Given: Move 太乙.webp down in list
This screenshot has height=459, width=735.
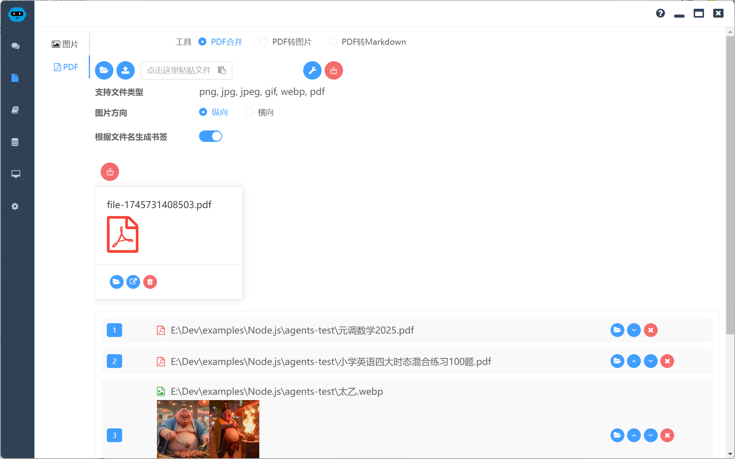Looking at the screenshot, I should (x=650, y=435).
